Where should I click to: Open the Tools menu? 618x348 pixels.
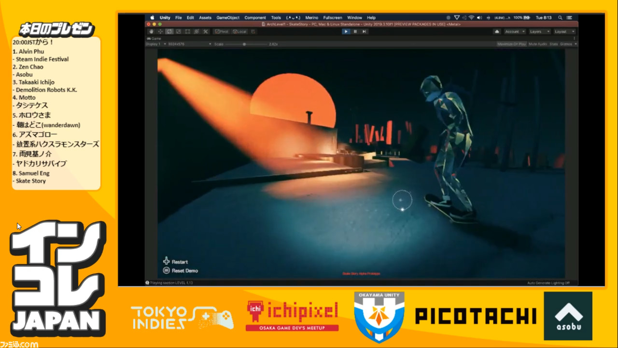(276, 17)
